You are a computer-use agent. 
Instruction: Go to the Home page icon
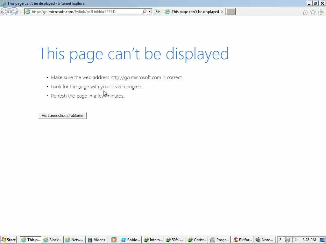(x=305, y=12)
